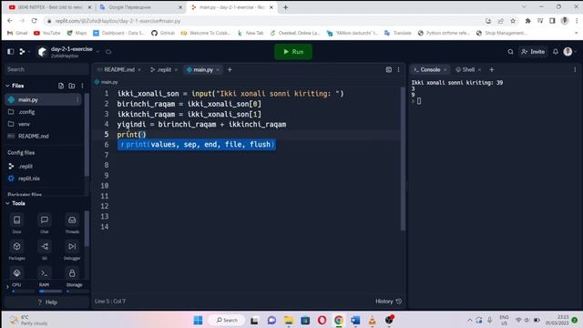Open Windows Start menu
Screen dimensions: 583x328
tap(199, 320)
